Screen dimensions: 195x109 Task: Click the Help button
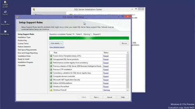123,97
